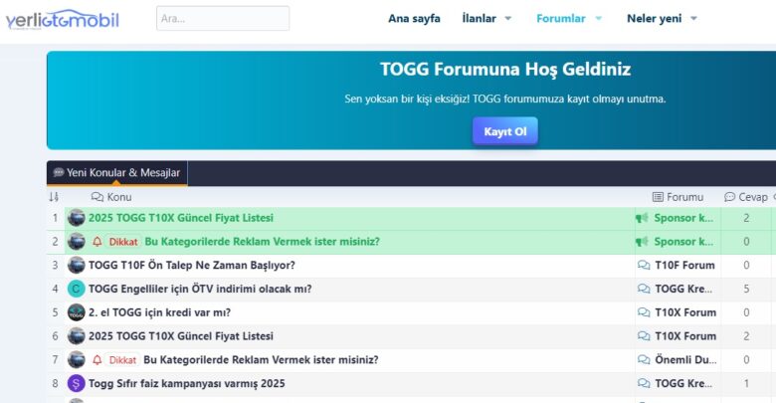
Task: Click the 'Ara...' search field
Action: [223, 18]
